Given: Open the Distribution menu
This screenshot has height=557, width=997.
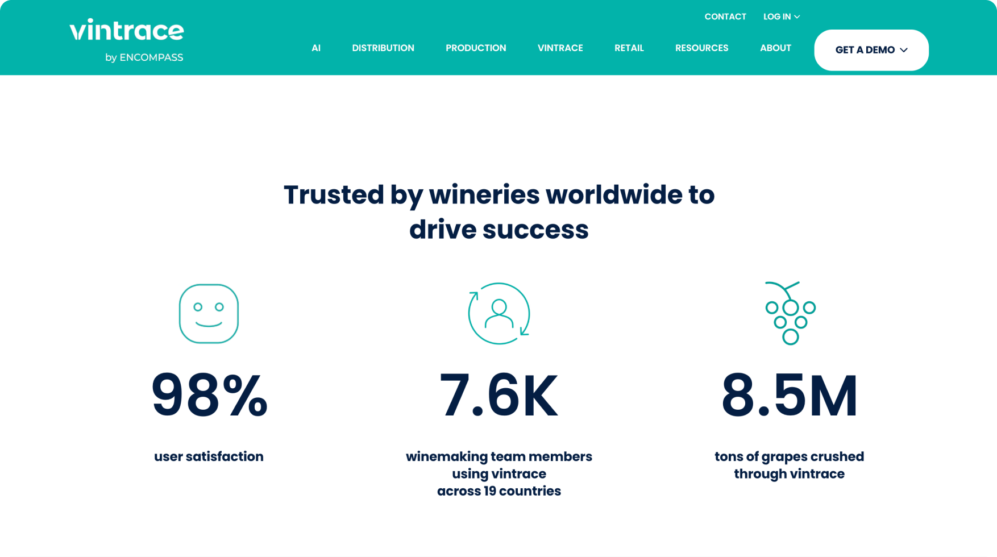Looking at the screenshot, I should point(383,48).
